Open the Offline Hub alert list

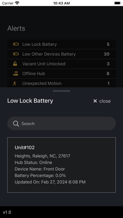click(61, 74)
